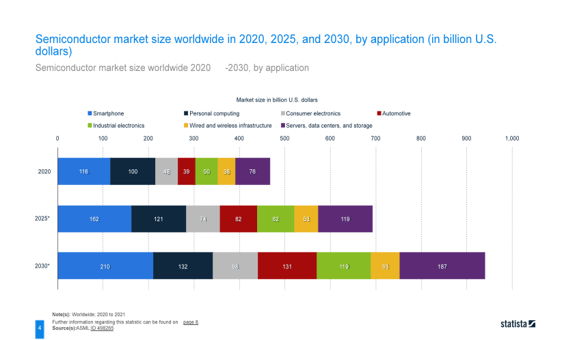The width and height of the screenshot is (562, 340).
Task: Open the 'ID 498265' source link
Action: (102, 328)
